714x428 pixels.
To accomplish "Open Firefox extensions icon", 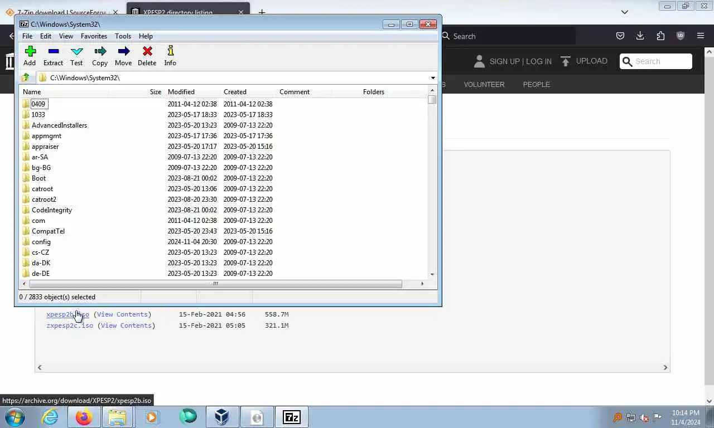I will 660,36.
